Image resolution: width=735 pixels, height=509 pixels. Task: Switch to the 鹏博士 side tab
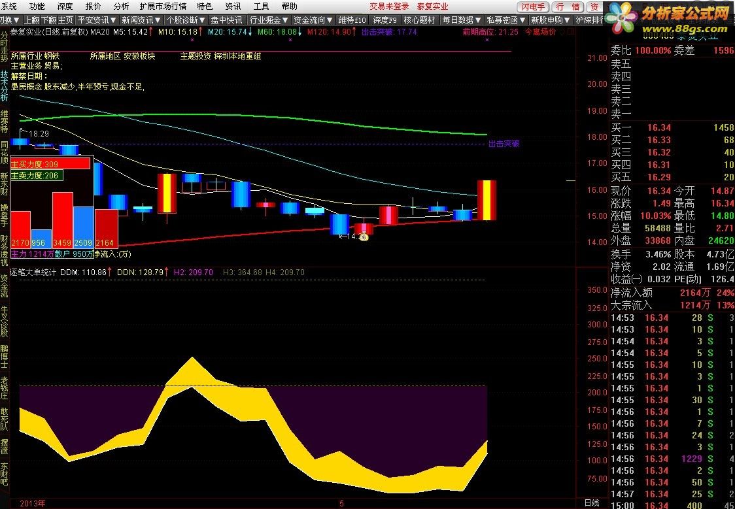pyautogui.click(x=4, y=356)
